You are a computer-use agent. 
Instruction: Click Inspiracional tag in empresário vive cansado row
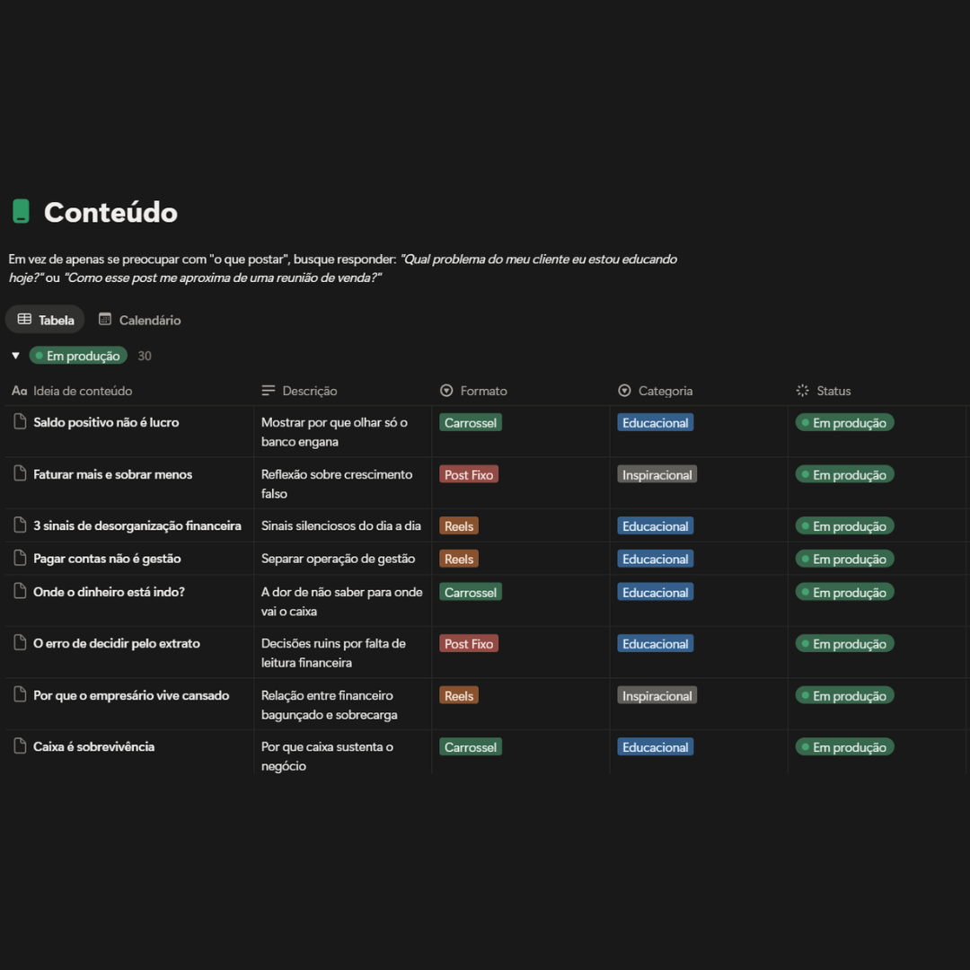[x=657, y=696]
